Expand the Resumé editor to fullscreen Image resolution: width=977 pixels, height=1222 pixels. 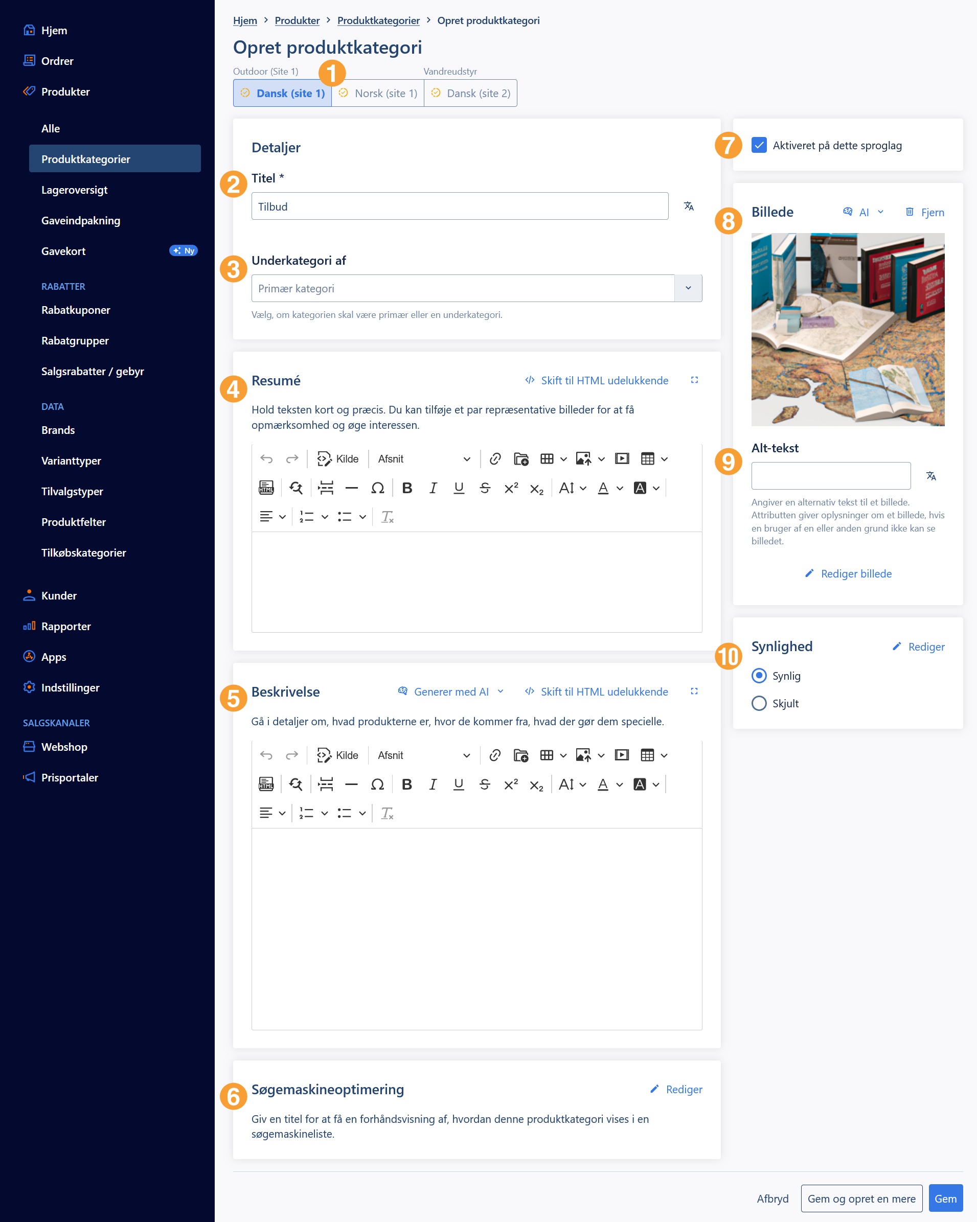pyautogui.click(x=694, y=380)
